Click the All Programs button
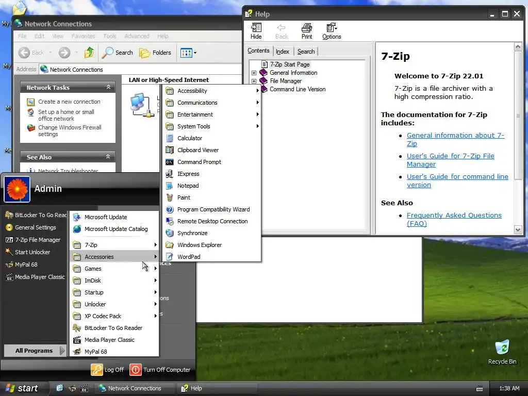This screenshot has width=528, height=396. click(35, 351)
